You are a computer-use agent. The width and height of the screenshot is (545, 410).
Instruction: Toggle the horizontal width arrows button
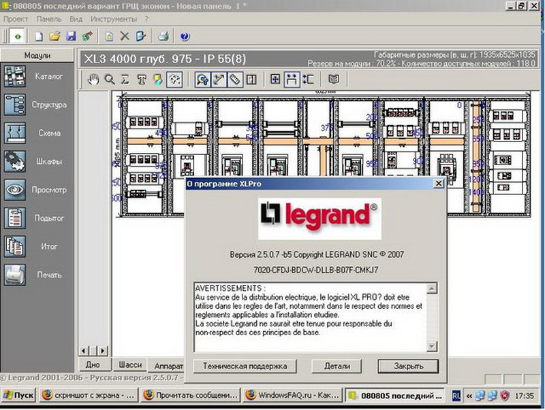292,80
